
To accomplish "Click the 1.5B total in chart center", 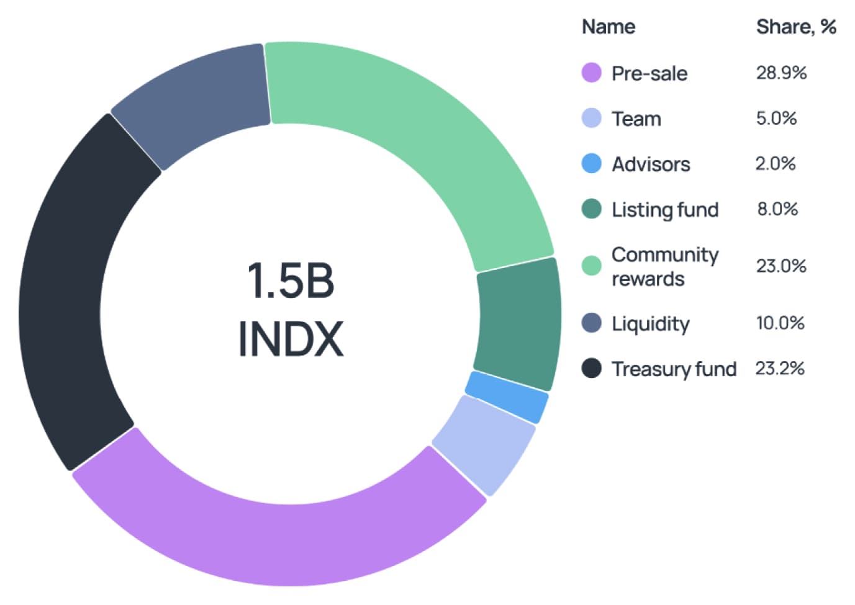I will pyautogui.click(x=291, y=280).
